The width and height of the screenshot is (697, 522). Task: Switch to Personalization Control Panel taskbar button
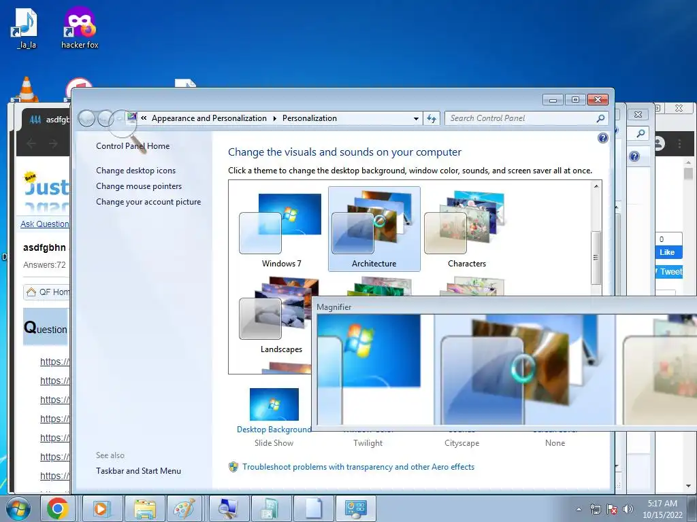[355, 508]
